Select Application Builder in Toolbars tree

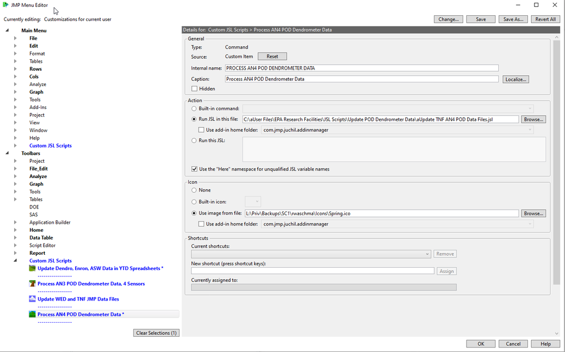pyautogui.click(x=50, y=223)
